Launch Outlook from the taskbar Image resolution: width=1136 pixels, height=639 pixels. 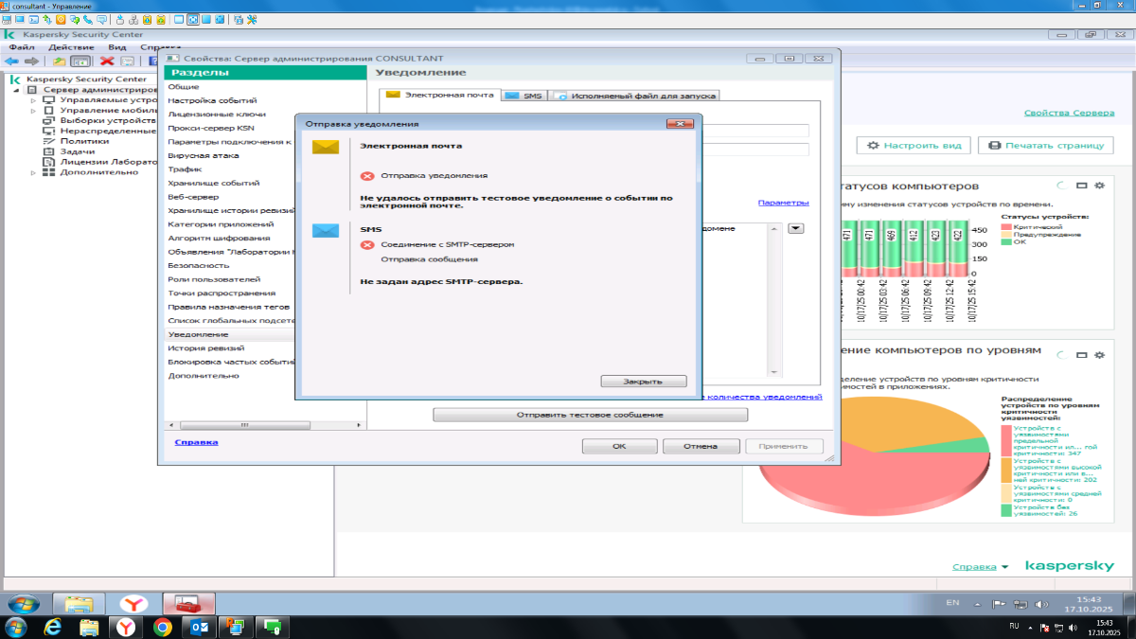(199, 627)
